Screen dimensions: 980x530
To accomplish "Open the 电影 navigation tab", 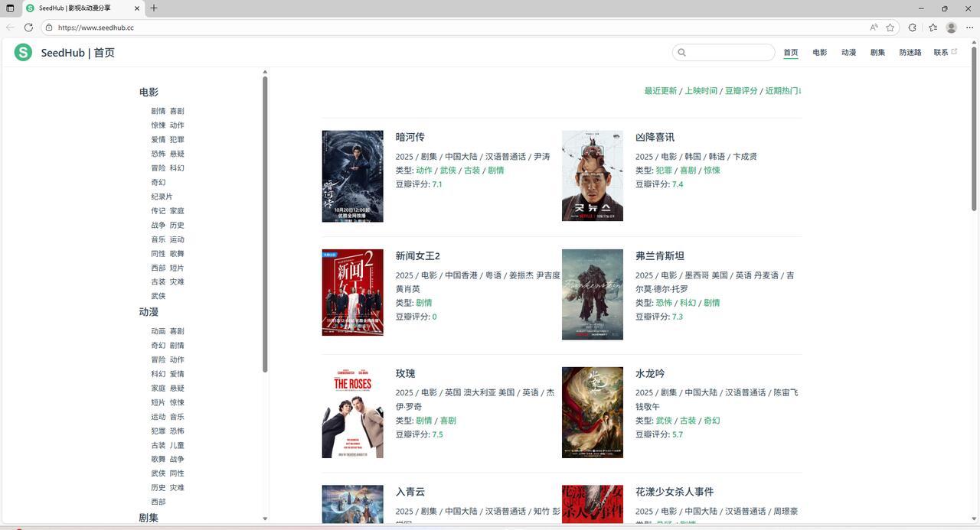I will [820, 53].
